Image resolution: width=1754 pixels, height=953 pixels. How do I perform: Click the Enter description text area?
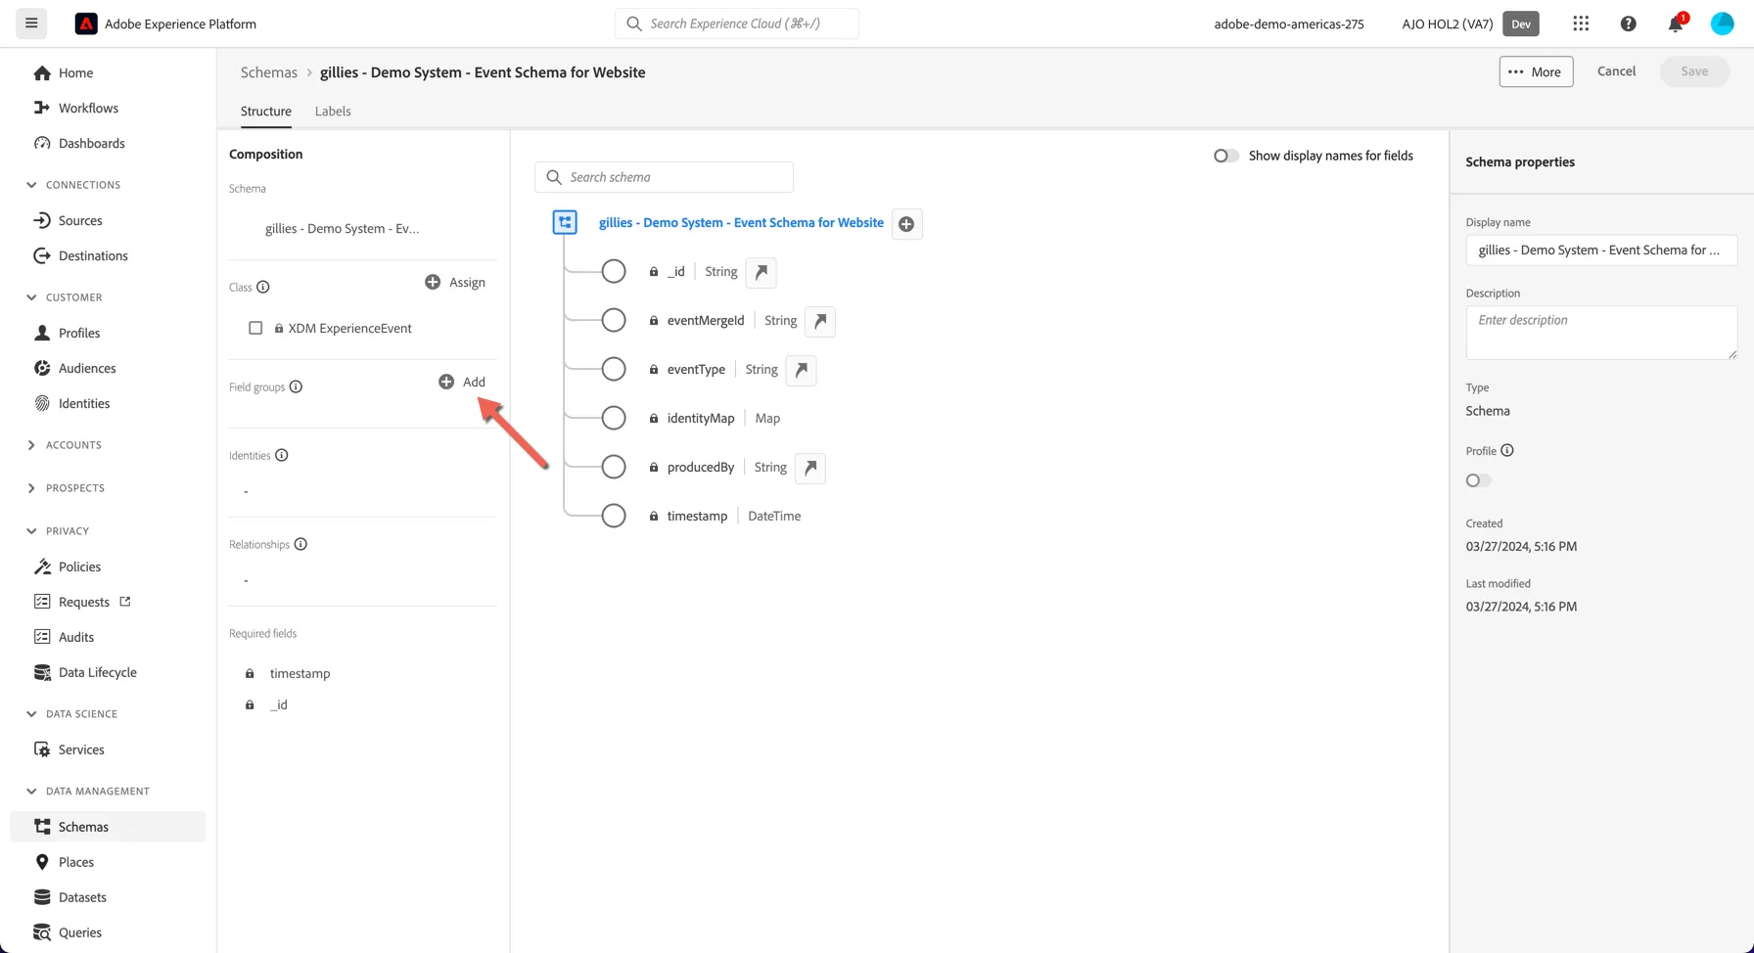(1601, 333)
